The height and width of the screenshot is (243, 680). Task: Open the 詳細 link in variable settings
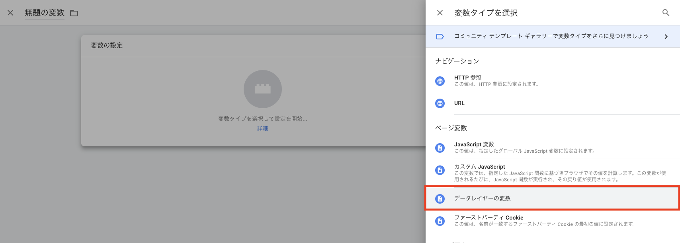coord(262,128)
